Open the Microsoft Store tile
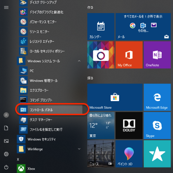This screenshot has width=173, height=173. [115, 97]
